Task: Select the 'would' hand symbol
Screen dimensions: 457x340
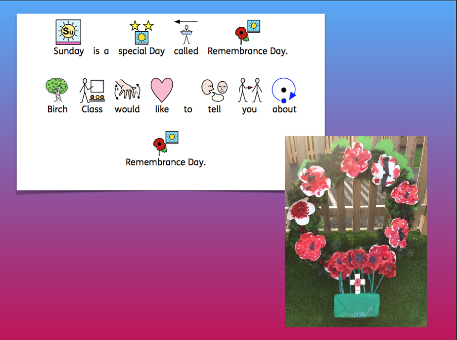Action: click(128, 89)
